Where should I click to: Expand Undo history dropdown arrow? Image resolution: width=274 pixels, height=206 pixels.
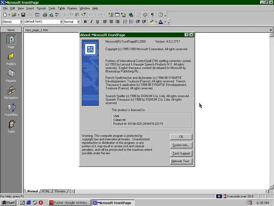point(96,15)
